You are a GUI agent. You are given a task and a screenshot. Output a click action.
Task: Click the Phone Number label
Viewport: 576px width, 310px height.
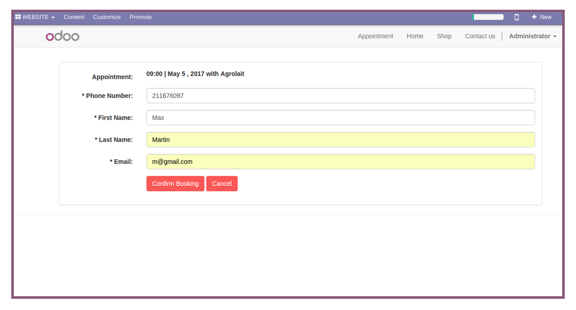click(x=107, y=96)
